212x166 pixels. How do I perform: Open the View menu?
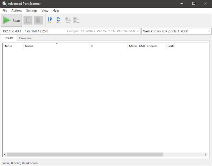[45, 10]
